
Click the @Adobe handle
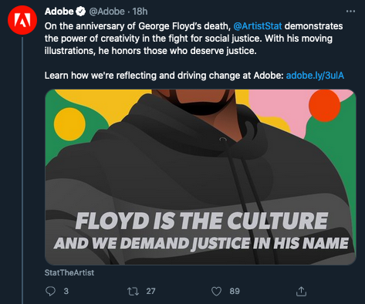106,12
